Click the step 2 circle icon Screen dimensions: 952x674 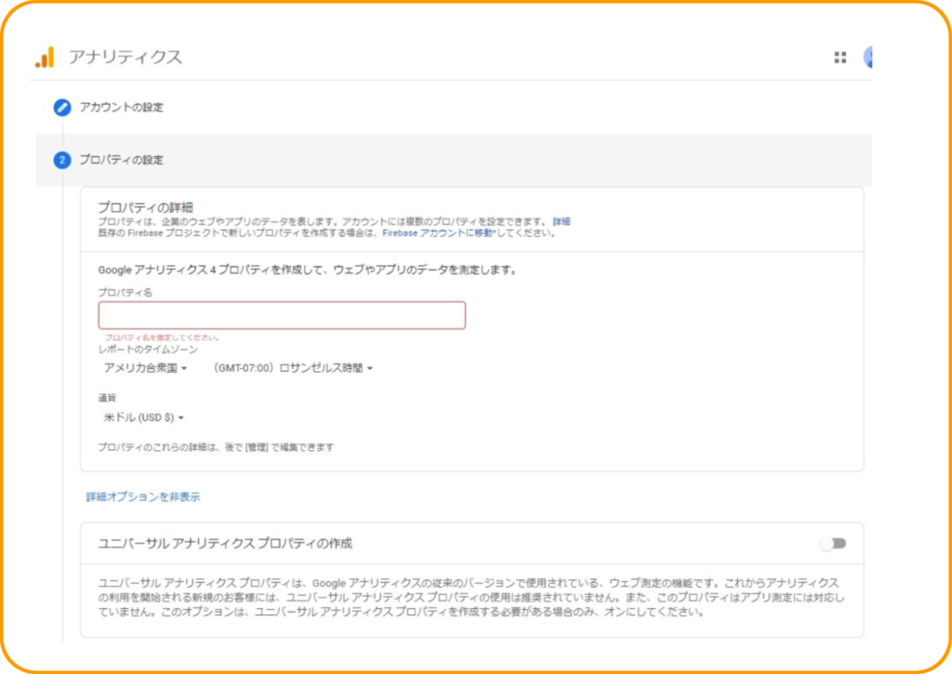(62, 160)
